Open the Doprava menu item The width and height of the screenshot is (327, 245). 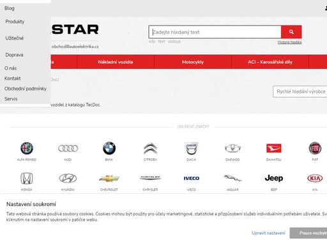point(14,55)
